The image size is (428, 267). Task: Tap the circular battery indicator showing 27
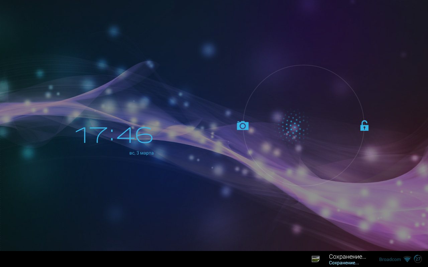tap(418, 259)
